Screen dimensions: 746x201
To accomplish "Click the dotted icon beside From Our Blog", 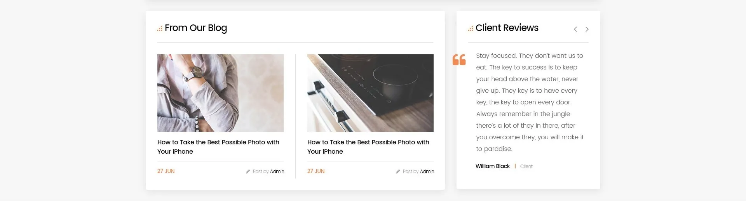I will click(159, 29).
